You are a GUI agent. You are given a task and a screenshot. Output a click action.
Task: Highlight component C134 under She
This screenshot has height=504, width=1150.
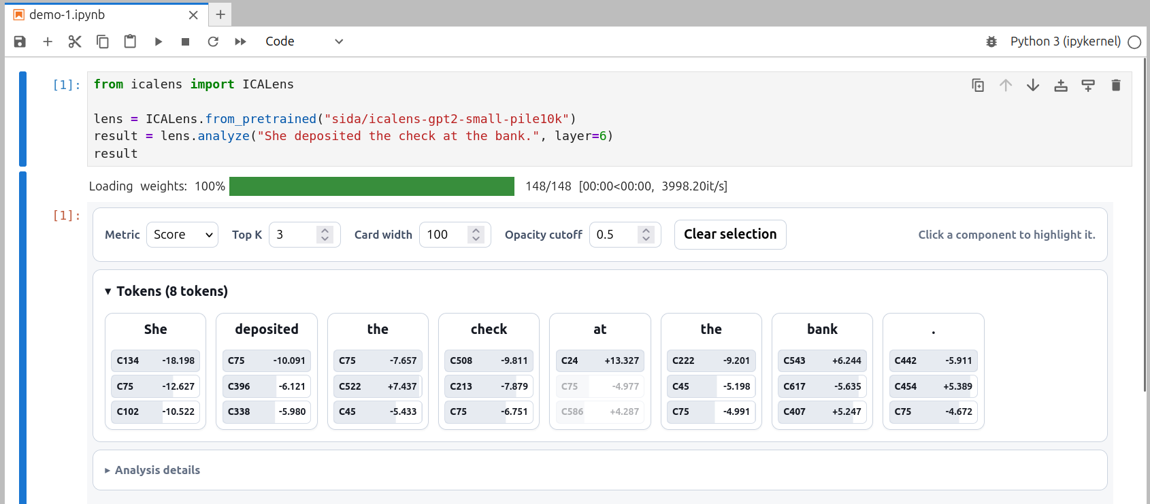coord(155,360)
